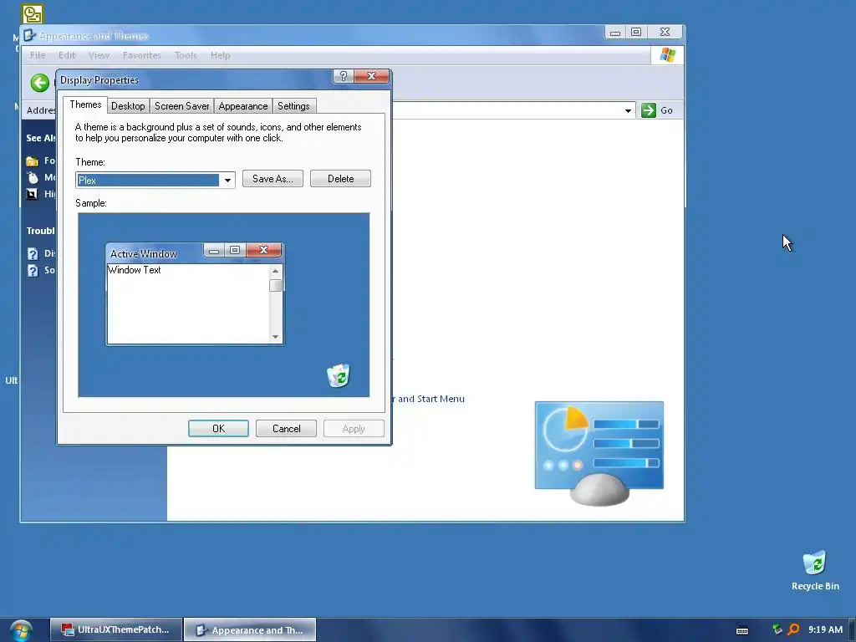Screen dimensions: 856x642
Task: Open the File menu
Action: [38, 55]
